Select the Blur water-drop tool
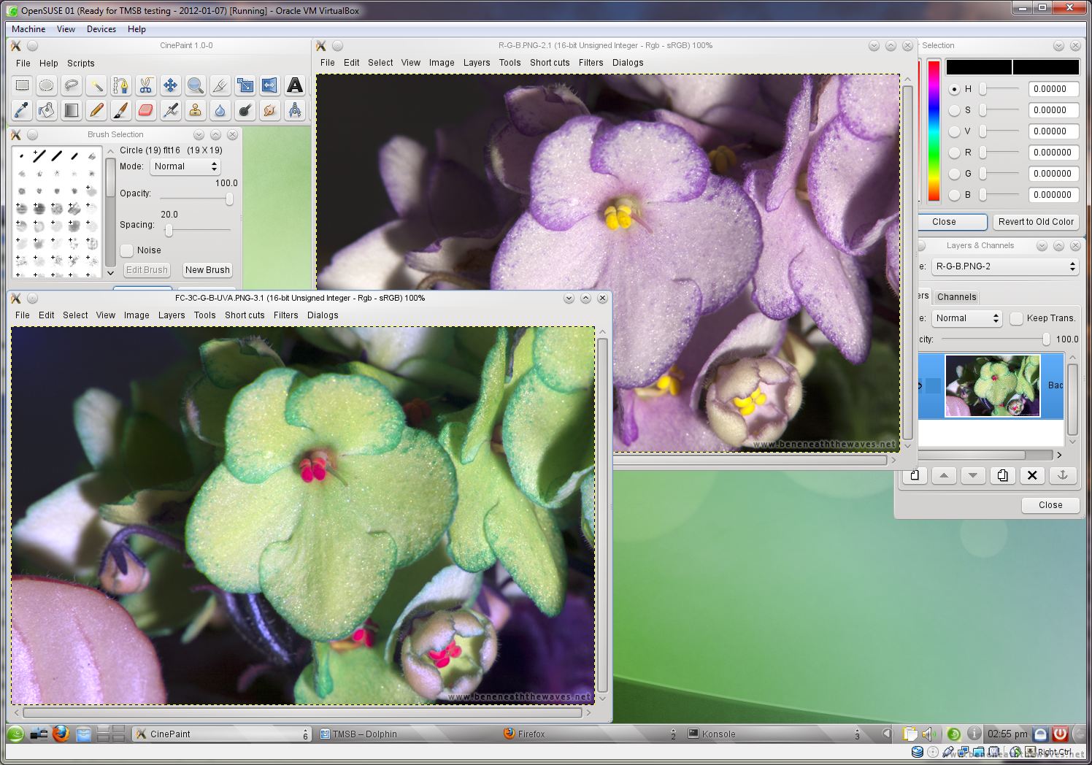 pos(220,110)
